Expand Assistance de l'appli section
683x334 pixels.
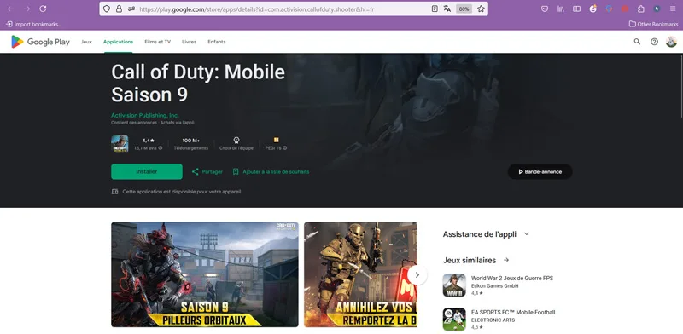(527, 234)
